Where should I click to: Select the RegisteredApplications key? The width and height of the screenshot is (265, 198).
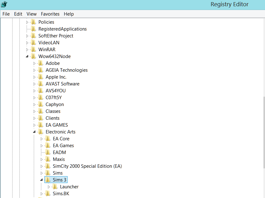pyautogui.click(x=62, y=29)
